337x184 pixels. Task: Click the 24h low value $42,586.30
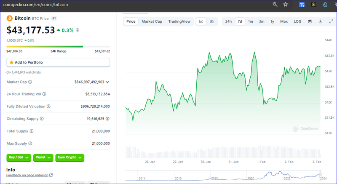click(14, 51)
